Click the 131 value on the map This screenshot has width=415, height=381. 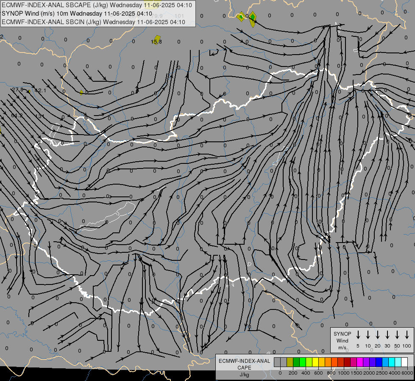coord(40,116)
